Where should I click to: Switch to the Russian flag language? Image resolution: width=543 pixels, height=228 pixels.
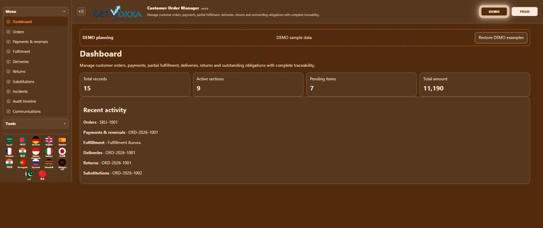(35, 163)
